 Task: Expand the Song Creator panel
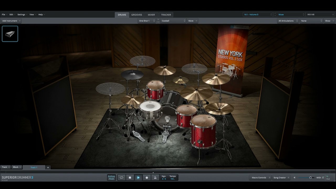(x=281, y=178)
